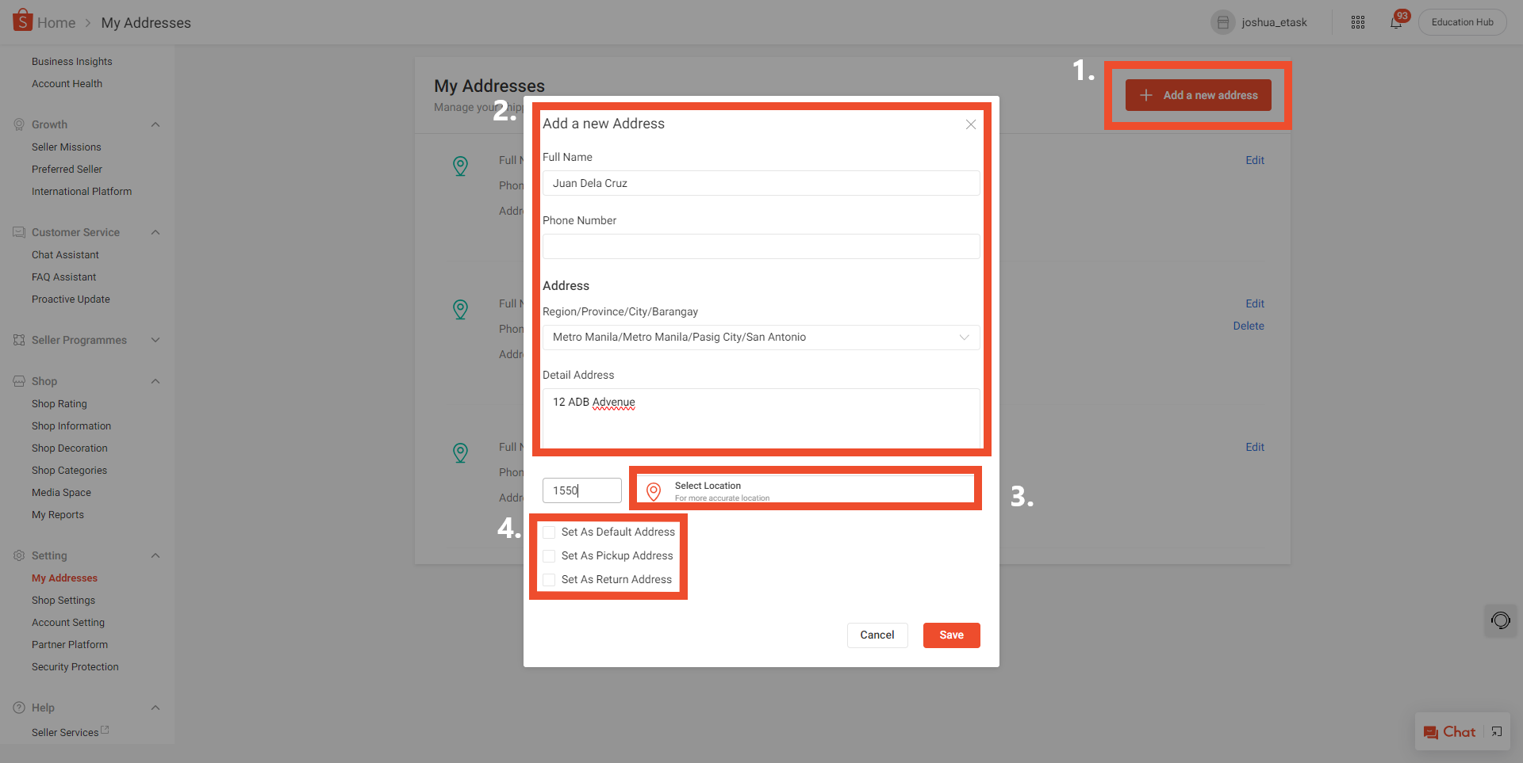This screenshot has width=1523, height=763.
Task: Click the Setting gear icon in the sidebar
Action: click(x=18, y=555)
